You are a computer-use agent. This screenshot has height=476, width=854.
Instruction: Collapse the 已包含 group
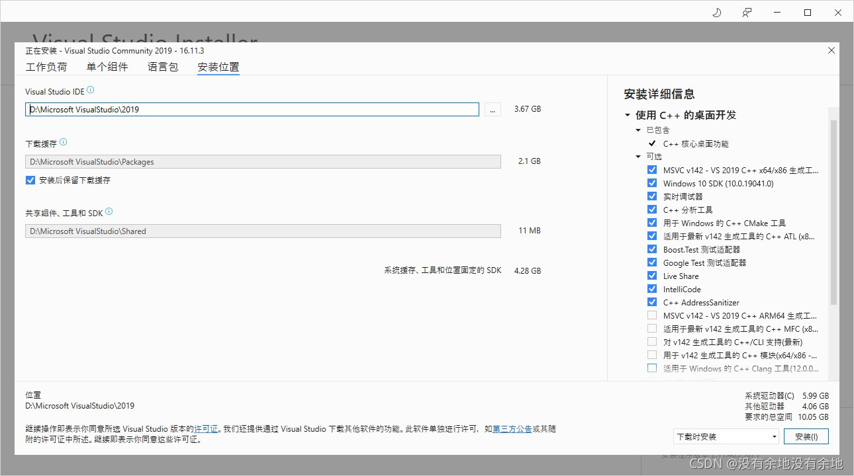(638, 130)
